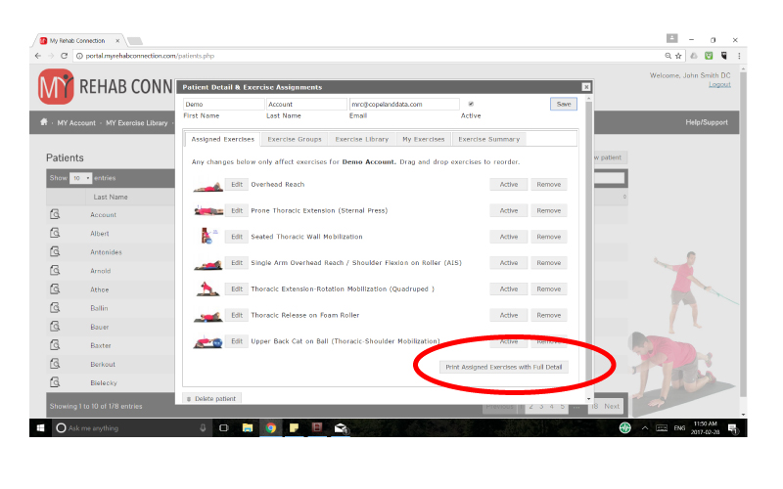Open the Show entries count dropdown
Image resolution: width=783 pixels, height=489 pixels.
[80, 178]
